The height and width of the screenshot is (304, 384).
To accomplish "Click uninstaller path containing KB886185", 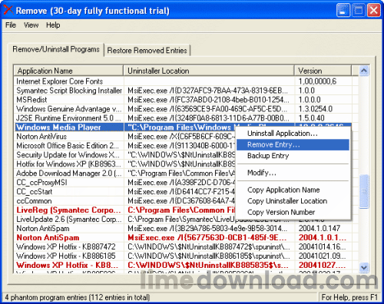I will [x=209, y=256].
